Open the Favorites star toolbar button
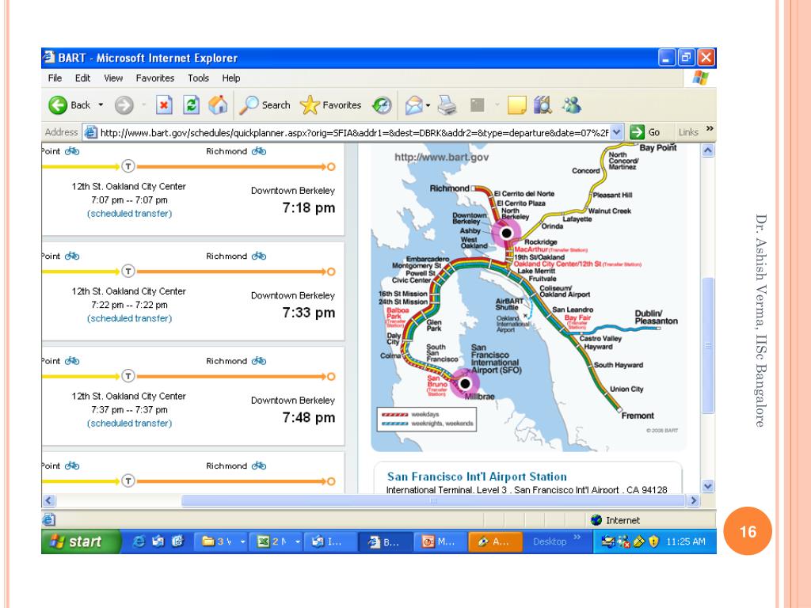This screenshot has height=608, width=811. (x=330, y=105)
